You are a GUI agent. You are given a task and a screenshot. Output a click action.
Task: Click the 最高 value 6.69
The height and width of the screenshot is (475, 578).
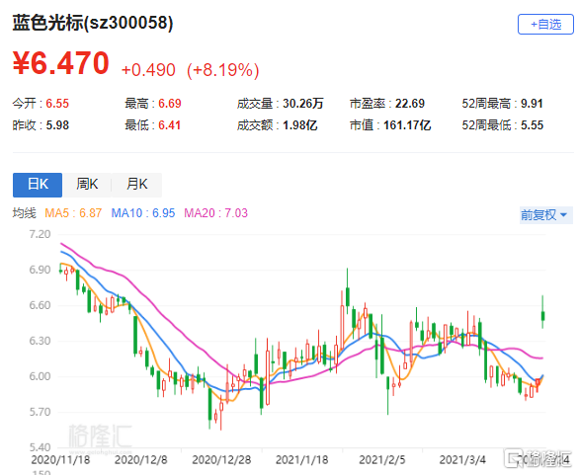[170, 104]
